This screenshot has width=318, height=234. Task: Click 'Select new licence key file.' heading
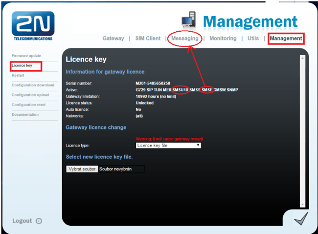tap(99, 157)
